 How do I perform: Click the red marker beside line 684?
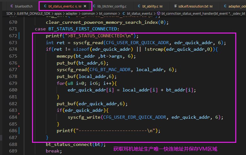pos(19,114)
